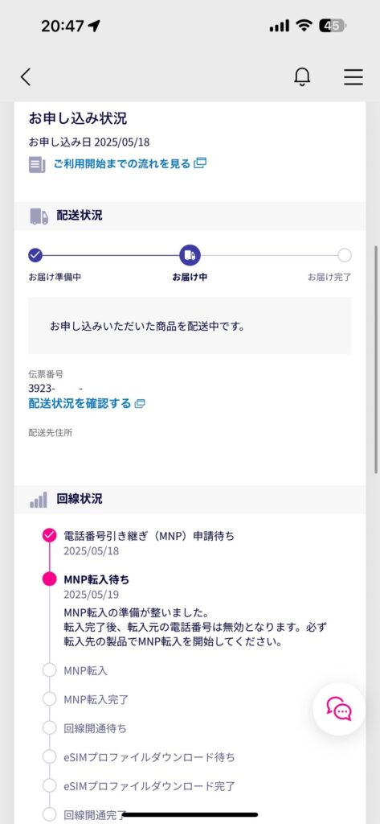Open the hamburger menu
The height and width of the screenshot is (824, 380).
pyautogui.click(x=353, y=77)
